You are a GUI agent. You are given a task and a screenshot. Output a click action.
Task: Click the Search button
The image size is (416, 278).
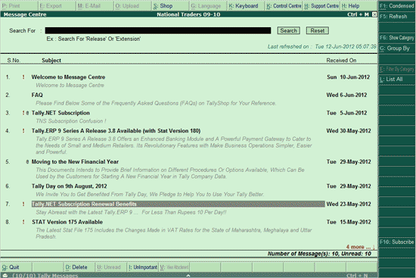289,30
